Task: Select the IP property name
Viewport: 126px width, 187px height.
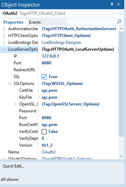Action: tap(15, 56)
